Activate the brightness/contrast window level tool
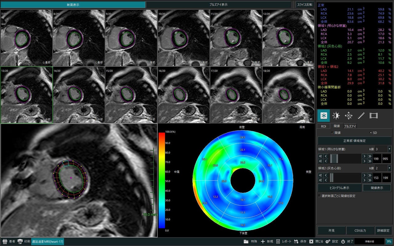 (x=336, y=116)
